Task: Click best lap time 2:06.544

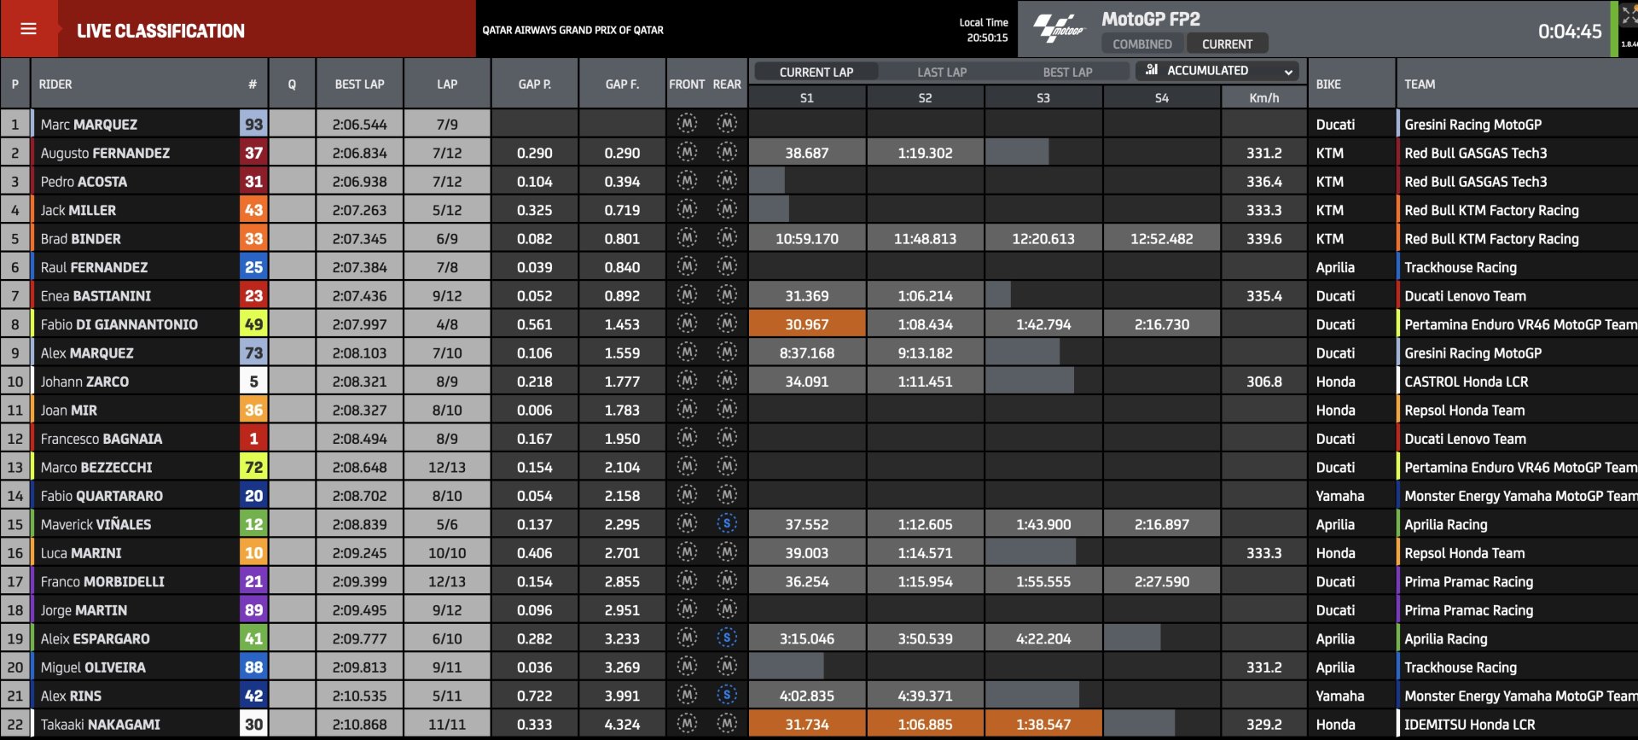Action: click(x=359, y=124)
